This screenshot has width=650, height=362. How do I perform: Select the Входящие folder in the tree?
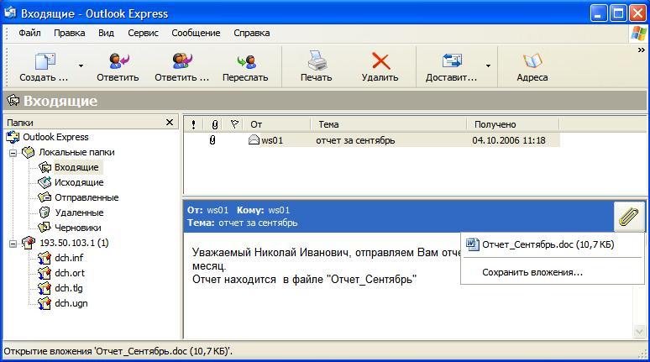pyautogui.click(x=76, y=167)
